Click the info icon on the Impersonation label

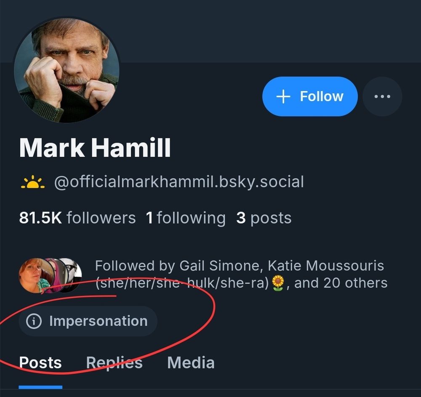(x=34, y=321)
